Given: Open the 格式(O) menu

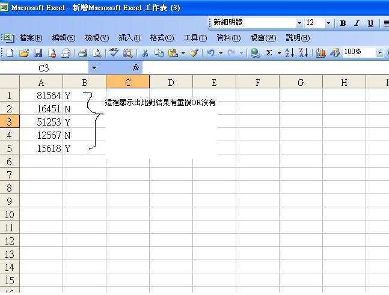Looking at the screenshot, I should point(162,38).
